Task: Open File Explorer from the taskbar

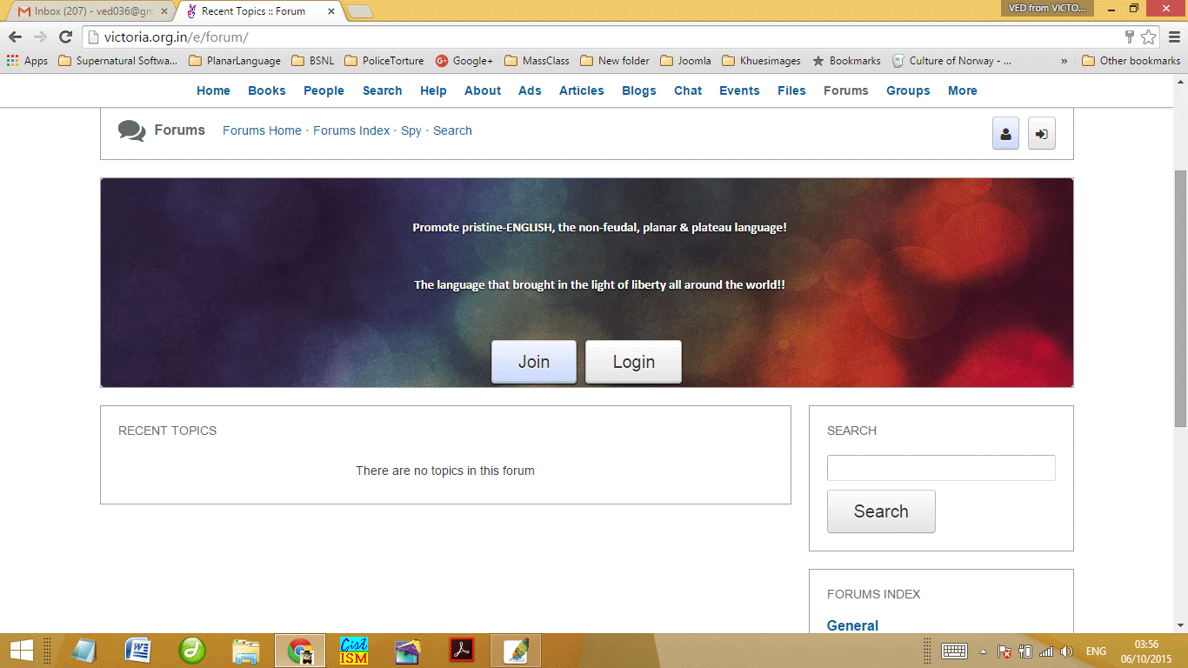Action: 246,650
